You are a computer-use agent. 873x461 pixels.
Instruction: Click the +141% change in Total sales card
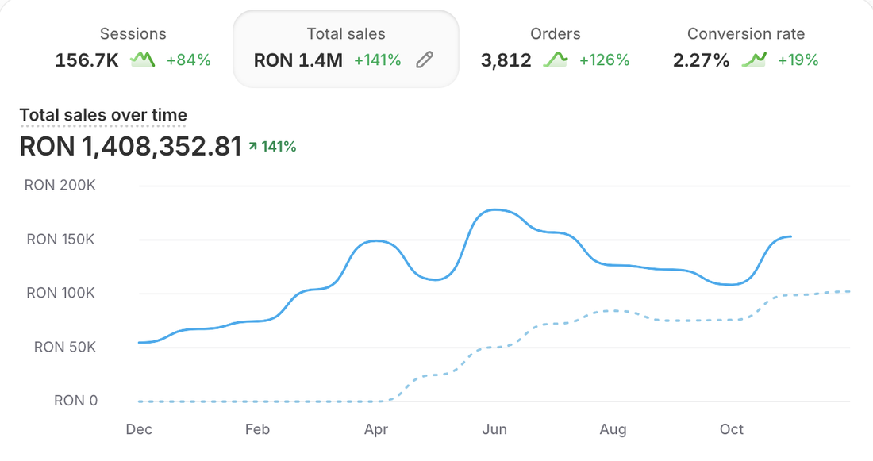pyautogui.click(x=378, y=60)
